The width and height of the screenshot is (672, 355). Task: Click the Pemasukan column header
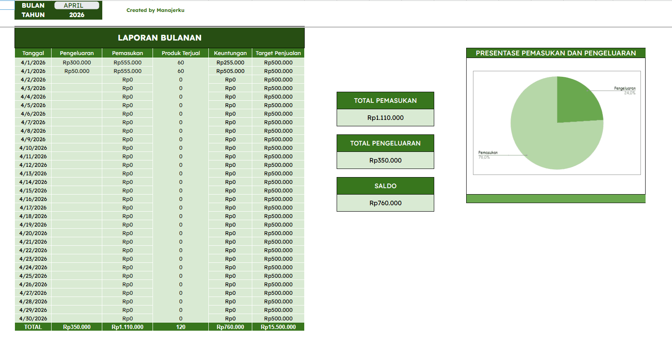[x=127, y=53]
